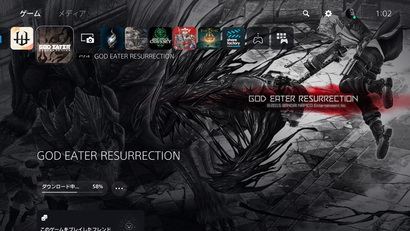Click the PS4 badge under the tile

click(84, 56)
